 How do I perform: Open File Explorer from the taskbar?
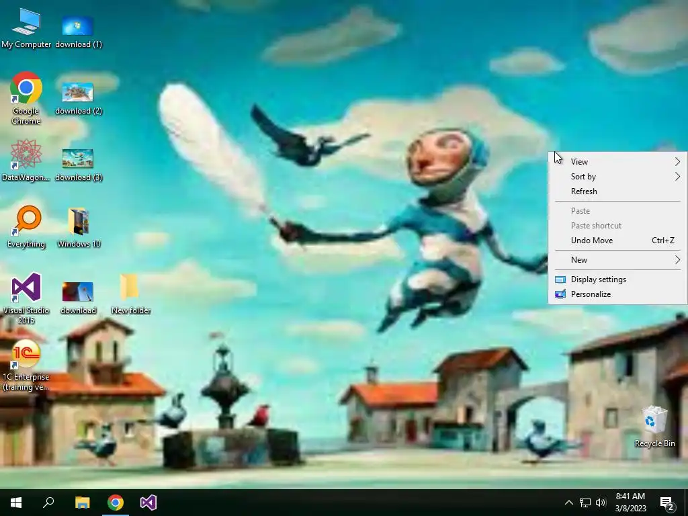[82, 503]
